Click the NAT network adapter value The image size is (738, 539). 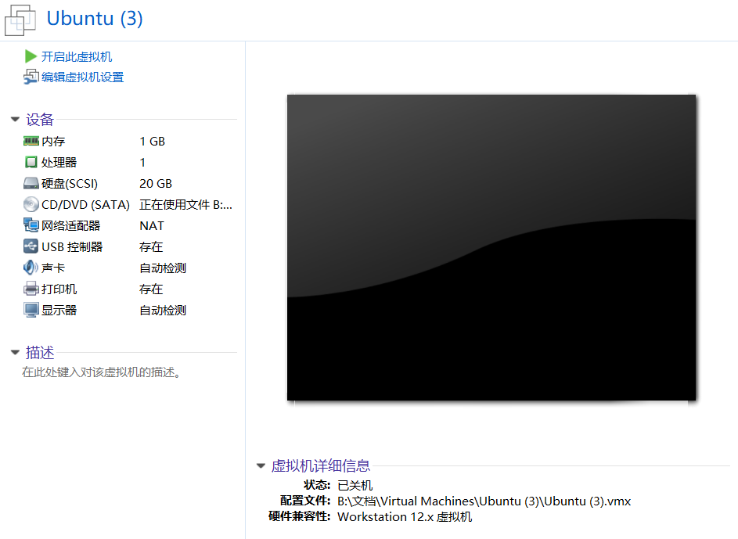(x=152, y=226)
